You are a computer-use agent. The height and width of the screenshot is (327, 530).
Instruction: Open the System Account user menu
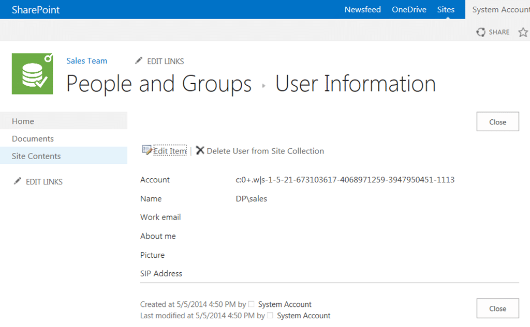501,9
